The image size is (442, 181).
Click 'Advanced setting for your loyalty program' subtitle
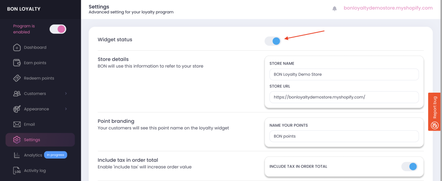click(x=131, y=12)
